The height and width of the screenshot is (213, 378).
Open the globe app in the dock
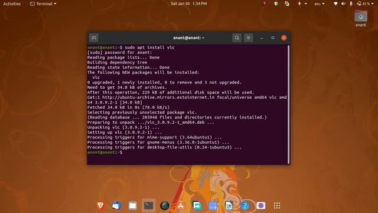pos(165,205)
